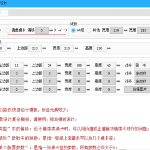This screenshot has width=150, height=150.
Task: Open the second 左对齐 alignment dropdown
Action: coord(142,81)
